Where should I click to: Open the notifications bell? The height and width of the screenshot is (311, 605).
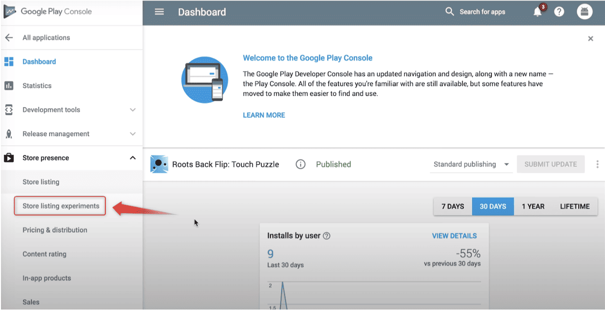[x=538, y=11]
